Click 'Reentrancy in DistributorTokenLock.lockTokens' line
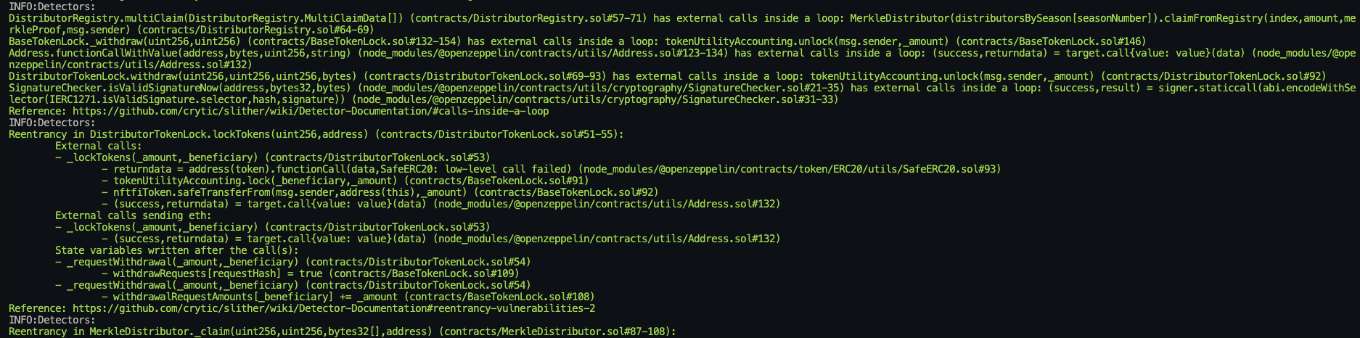The height and width of the screenshot is (338, 1360). coord(316,134)
